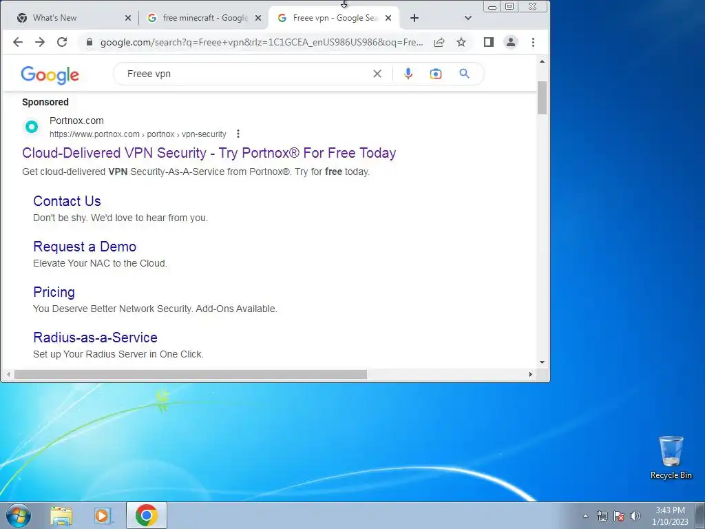Open the Chrome three-dot menu
The width and height of the screenshot is (705, 529).
(533, 42)
